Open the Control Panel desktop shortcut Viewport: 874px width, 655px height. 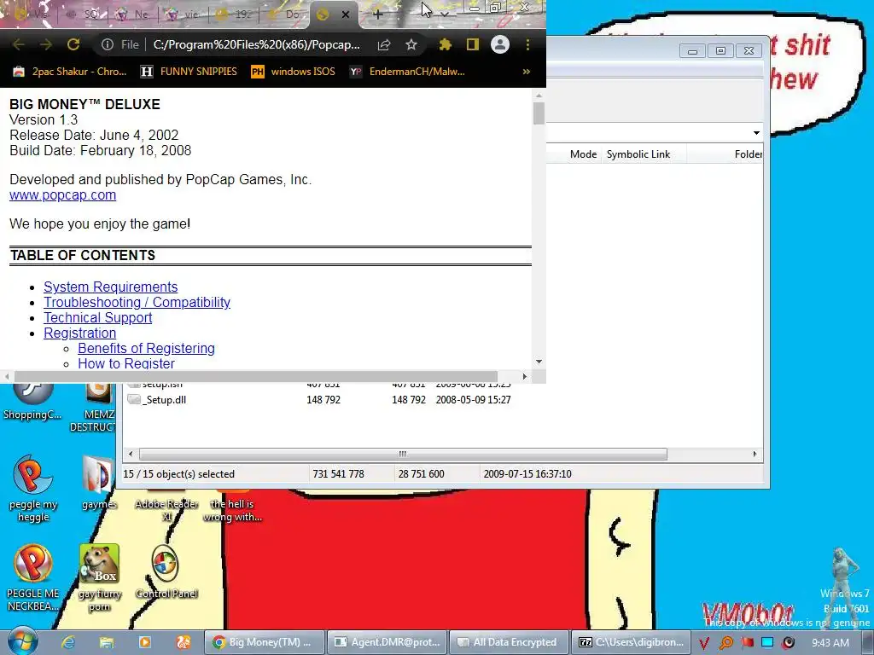coord(166,572)
